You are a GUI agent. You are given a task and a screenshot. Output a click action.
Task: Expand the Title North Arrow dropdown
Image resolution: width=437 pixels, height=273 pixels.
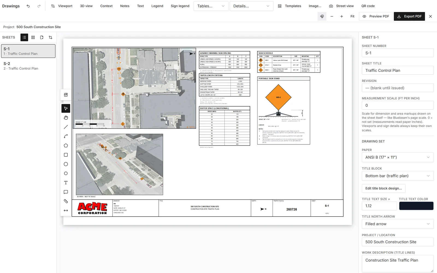click(398, 224)
